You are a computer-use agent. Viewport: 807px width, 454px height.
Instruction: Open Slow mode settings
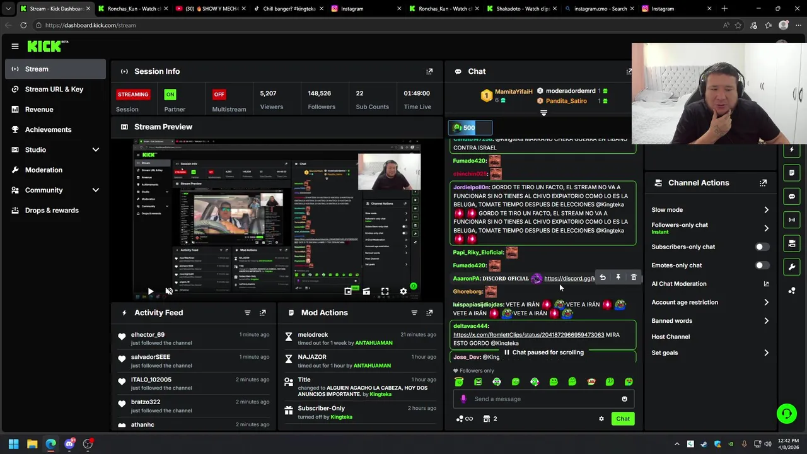pos(710,210)
